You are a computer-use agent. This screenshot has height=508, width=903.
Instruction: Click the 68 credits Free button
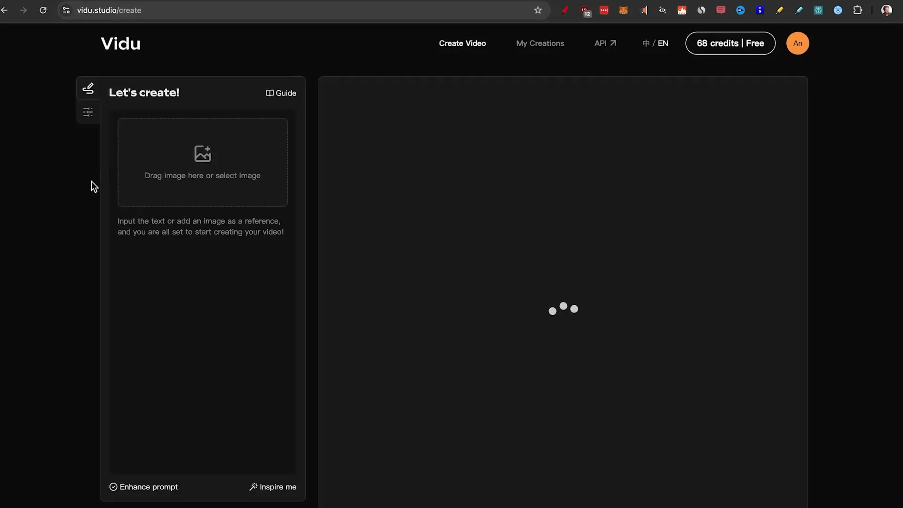[730, 43]
